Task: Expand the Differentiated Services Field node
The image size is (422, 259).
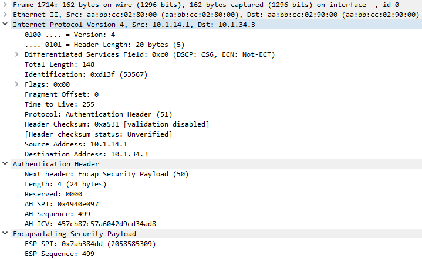Action: [x=17, y=54]
